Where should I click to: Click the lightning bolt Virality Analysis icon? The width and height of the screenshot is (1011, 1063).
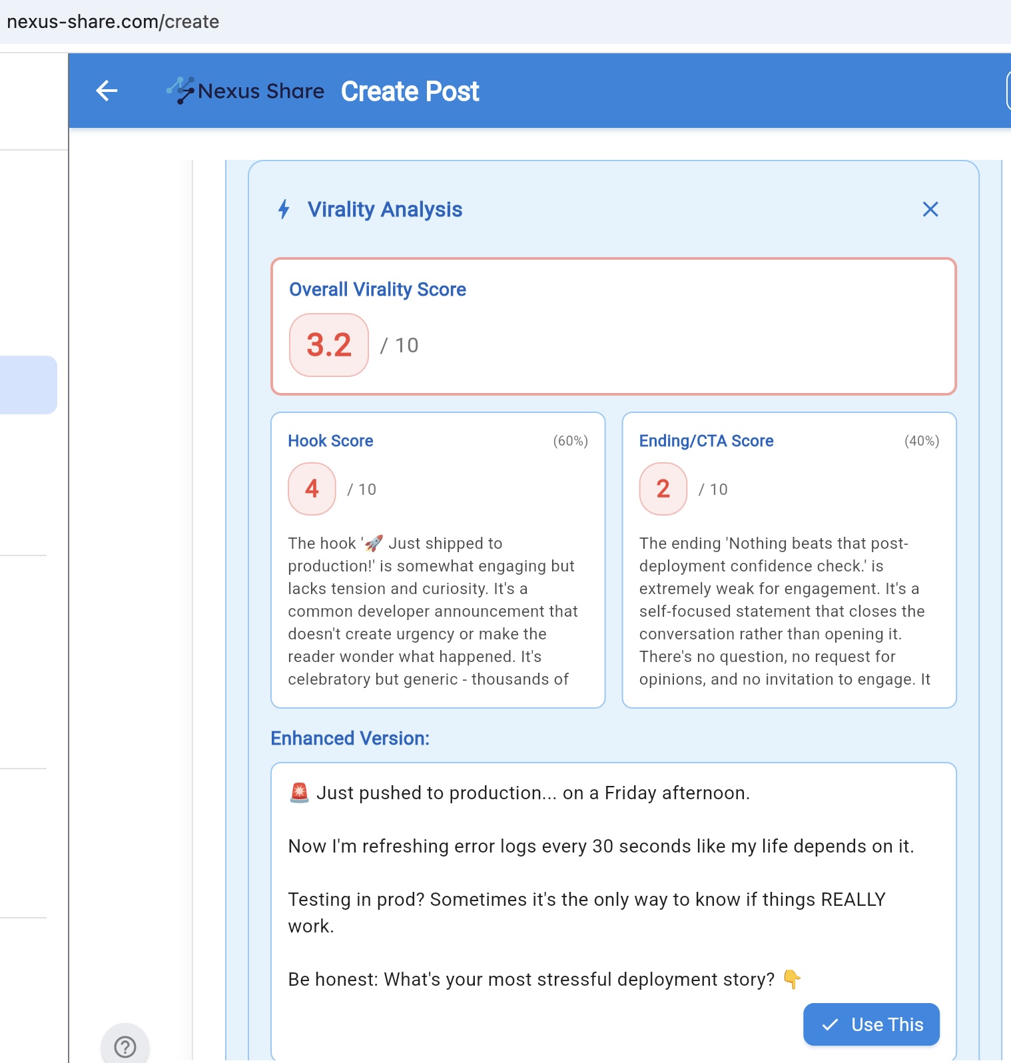[x=284, y=209]
